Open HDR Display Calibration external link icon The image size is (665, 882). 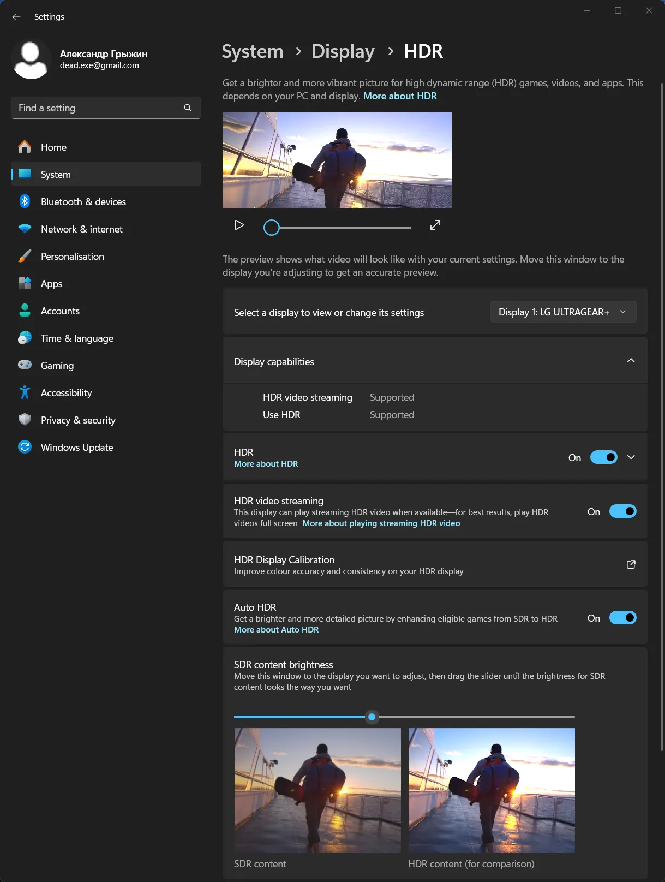[631, 564]
